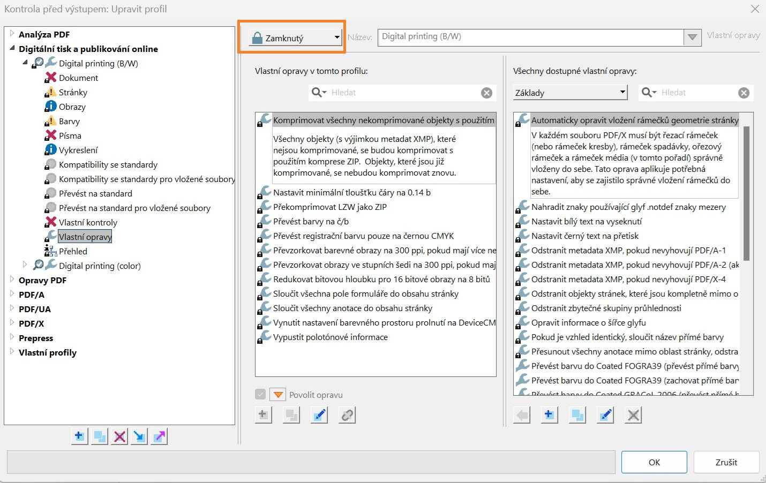Select the fix 'Odstranit zbytečné skupiny průhlednosti'
The height and width of the screenshot is (483, 766).
[x=606, y=308]
